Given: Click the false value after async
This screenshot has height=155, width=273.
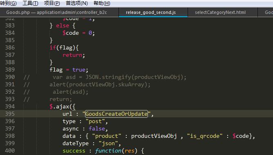Looking at the screenshot, I should coord(97,128).
